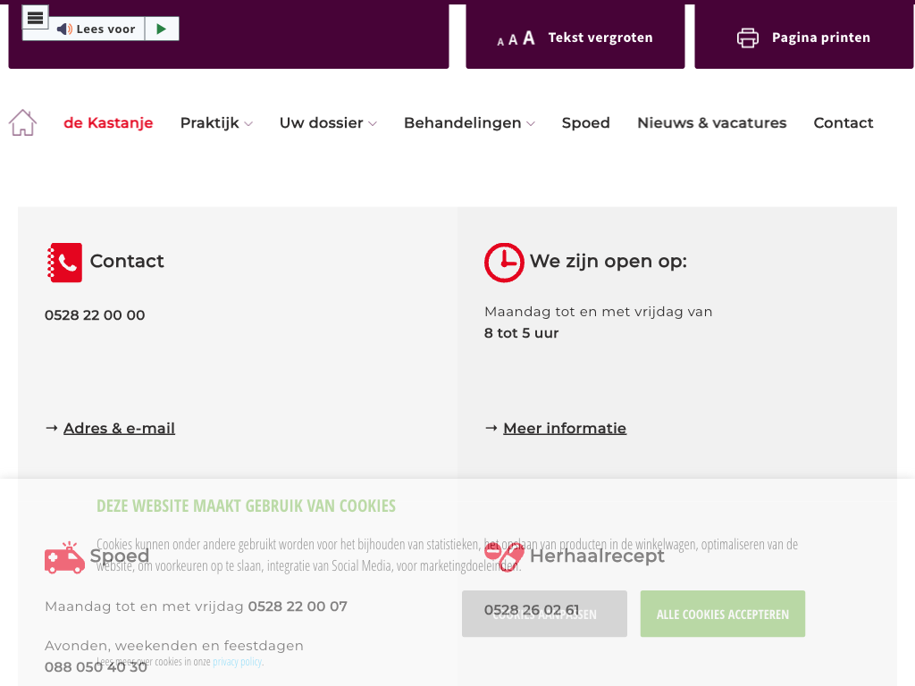915x686 pixels.
Task: Click the printer icon
Action: click(747, 38)
